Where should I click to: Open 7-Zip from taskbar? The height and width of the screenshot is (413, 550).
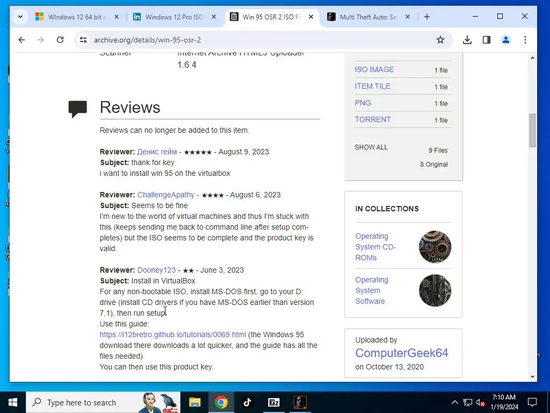pyautogui.click(x=273, y=402)
